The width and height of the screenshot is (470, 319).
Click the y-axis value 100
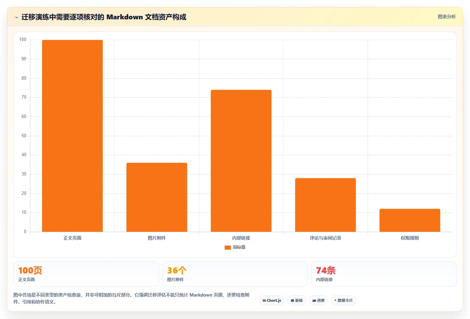tap(23, 40)
